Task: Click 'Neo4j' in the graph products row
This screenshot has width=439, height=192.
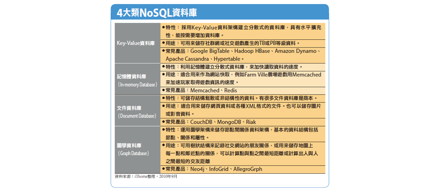Action: click(198, 169)
